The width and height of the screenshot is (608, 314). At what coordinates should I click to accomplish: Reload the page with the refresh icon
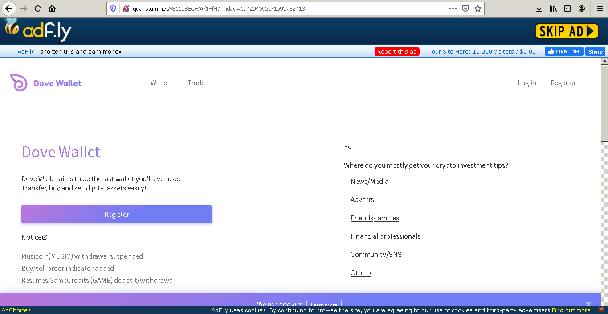[x=37, y=8]
